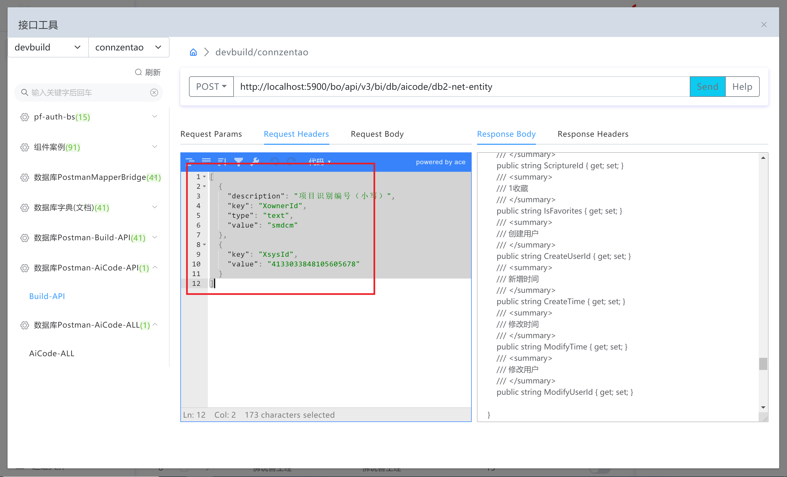The image size is (787, 477).
Task: Switch to the Response Body tab
Action: click(x=506, y=134)
